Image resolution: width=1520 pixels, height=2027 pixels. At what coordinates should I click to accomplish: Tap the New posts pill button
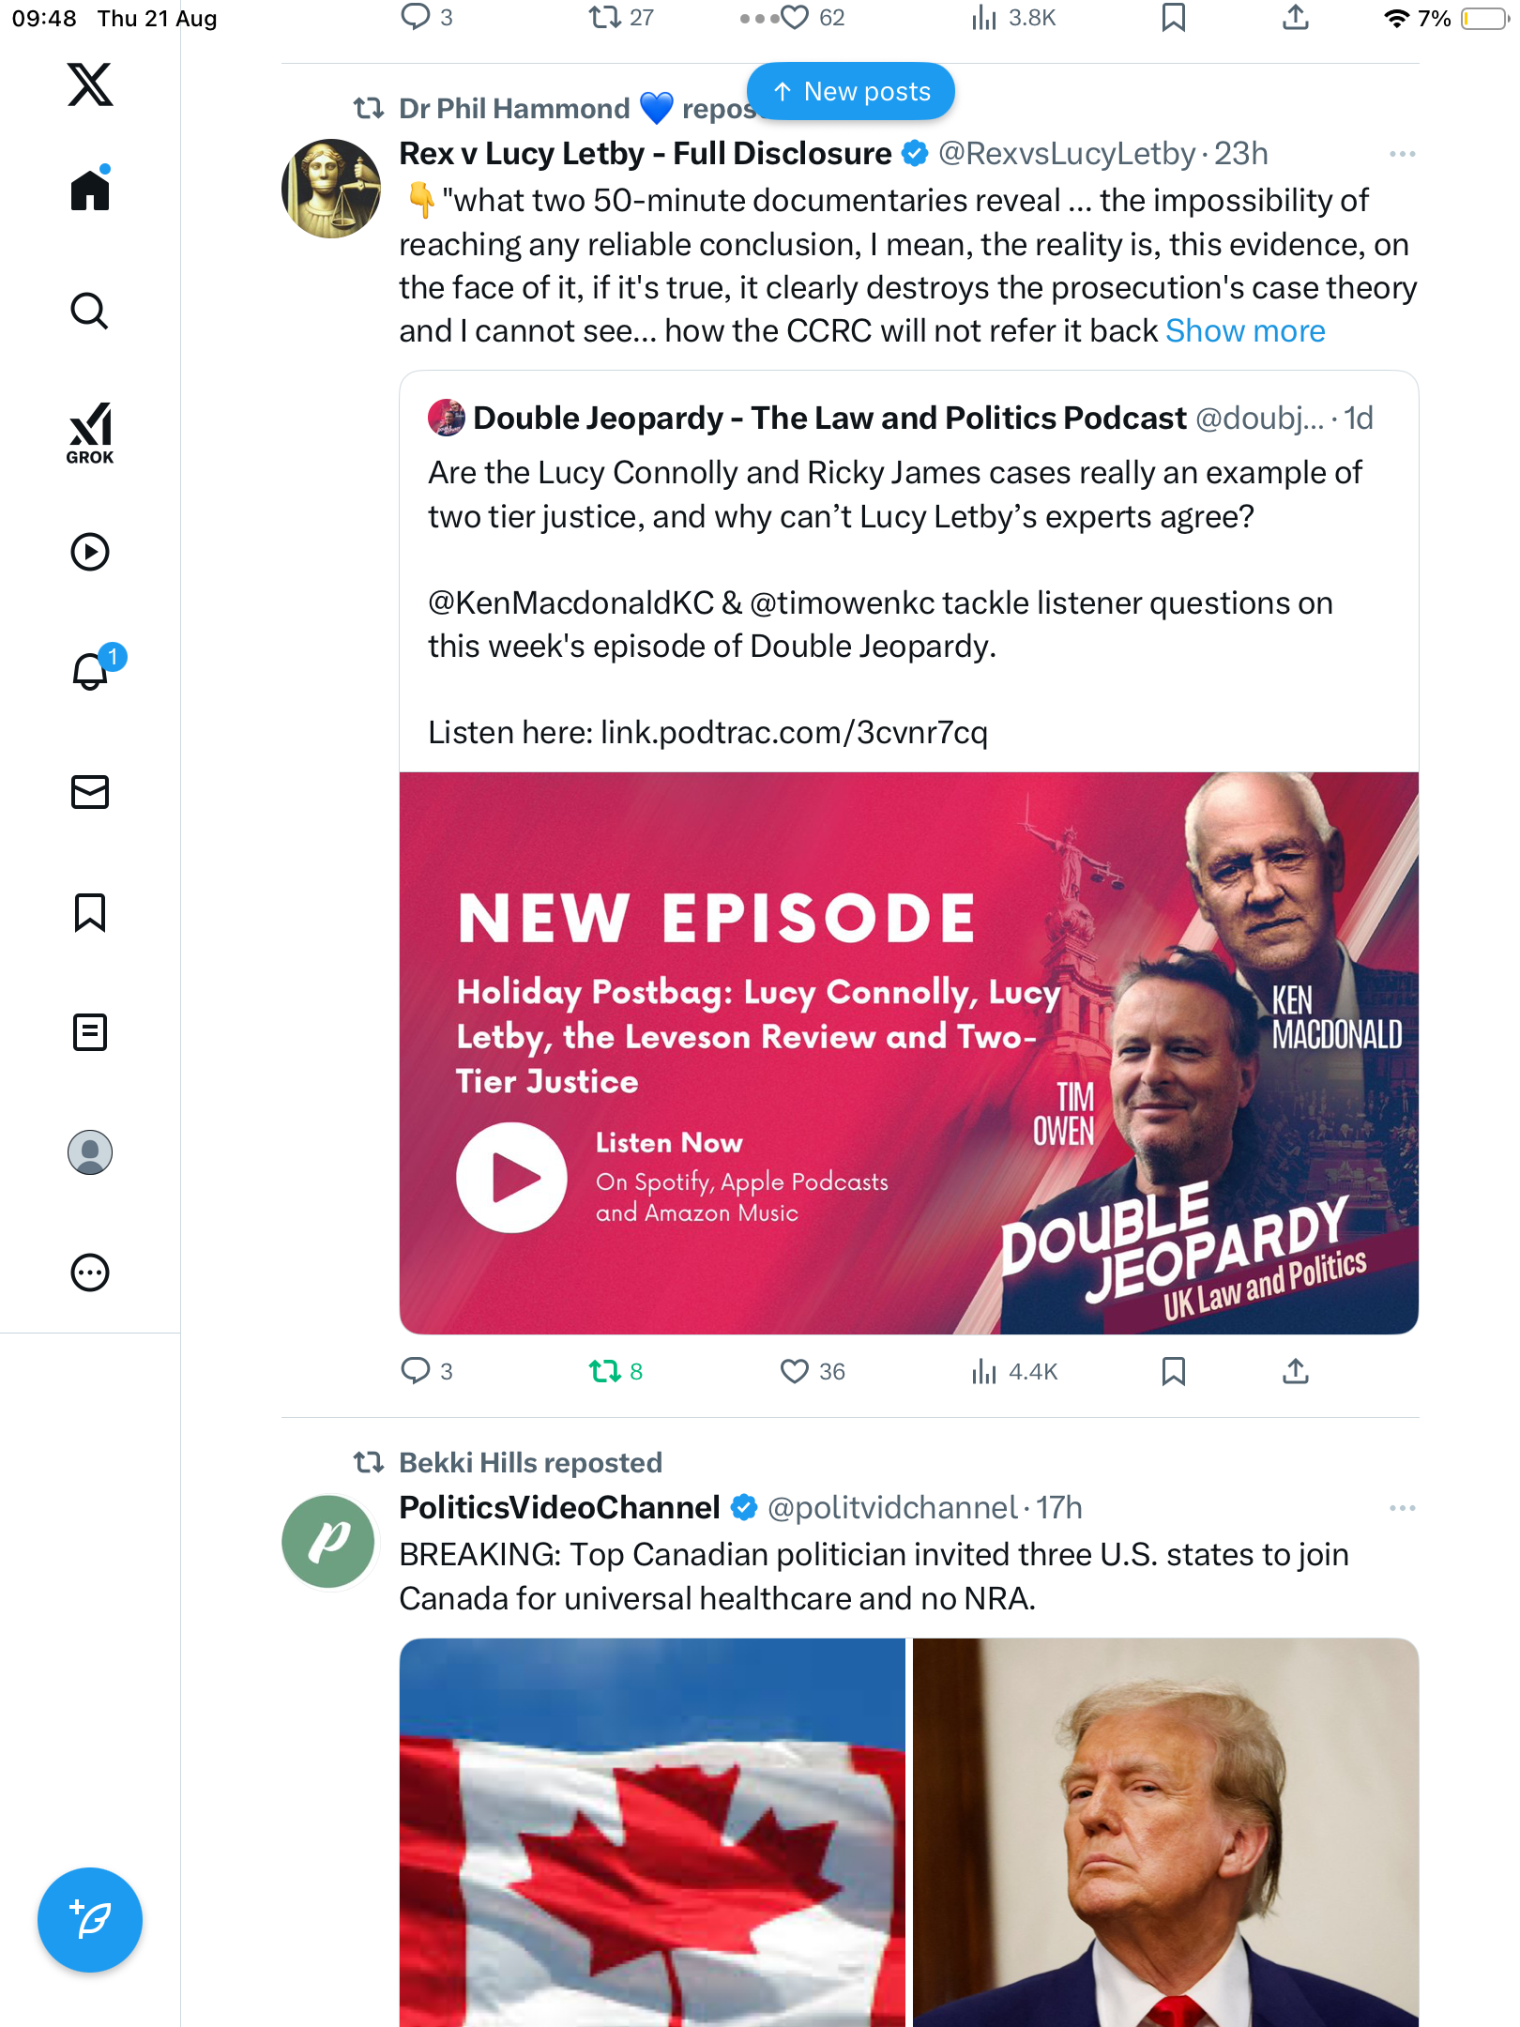pos(851,92)
